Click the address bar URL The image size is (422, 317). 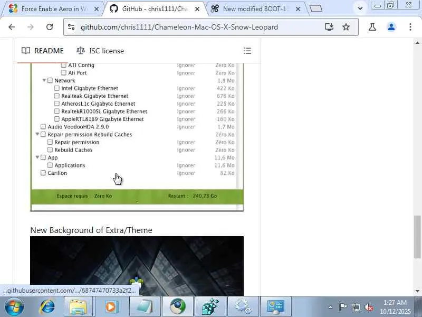pyautogui.click(x=179, y=27)
